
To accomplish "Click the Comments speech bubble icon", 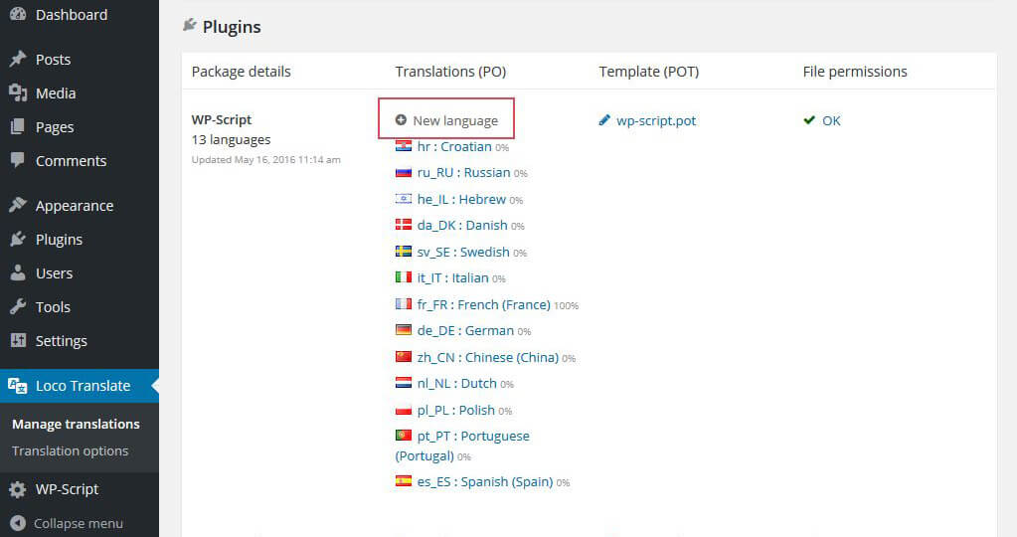I will (18, 160).
